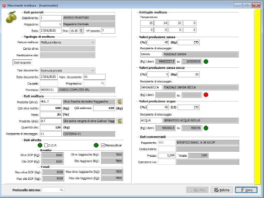This screenshot has width=264, height=198.
Task: Click the ESSEGI COMPUTER SRL text
Action: [74, 90]
